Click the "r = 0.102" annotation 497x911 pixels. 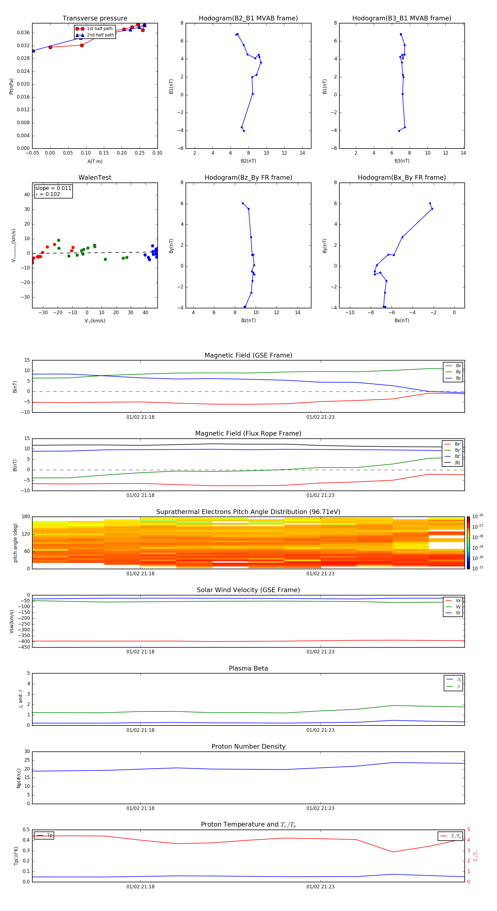(48, 194)
